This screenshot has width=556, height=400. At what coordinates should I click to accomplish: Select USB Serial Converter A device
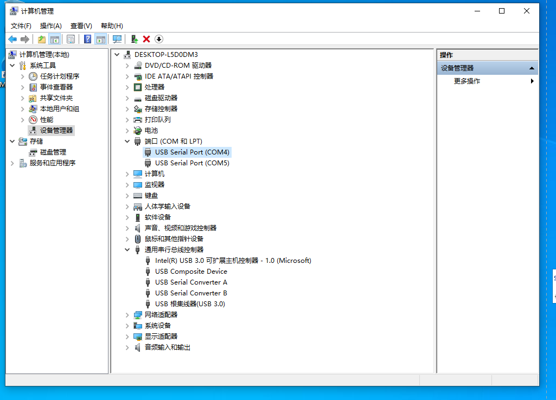(x=191, y=282)
